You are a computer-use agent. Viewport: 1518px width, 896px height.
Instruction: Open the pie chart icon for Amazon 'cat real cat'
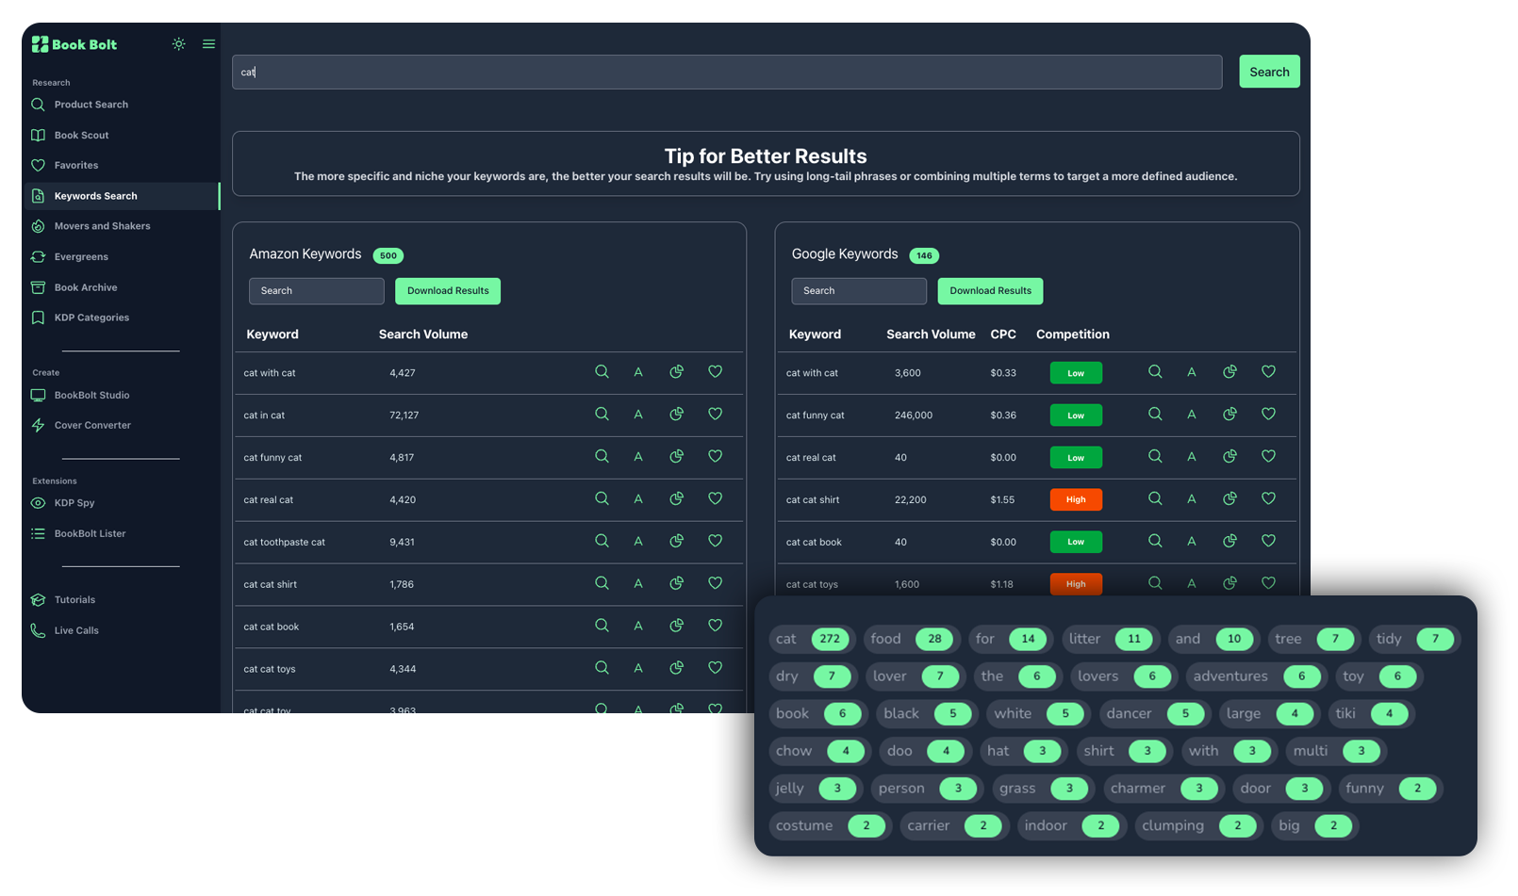tap(676, 499)
